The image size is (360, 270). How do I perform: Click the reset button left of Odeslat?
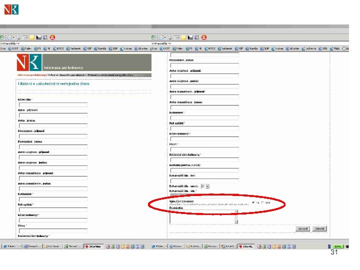tap(302, 228)
